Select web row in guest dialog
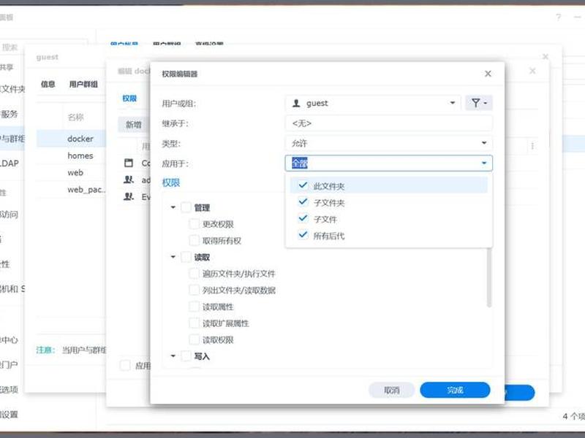Screen dimensions: 585x438 (x=71, y=172)
